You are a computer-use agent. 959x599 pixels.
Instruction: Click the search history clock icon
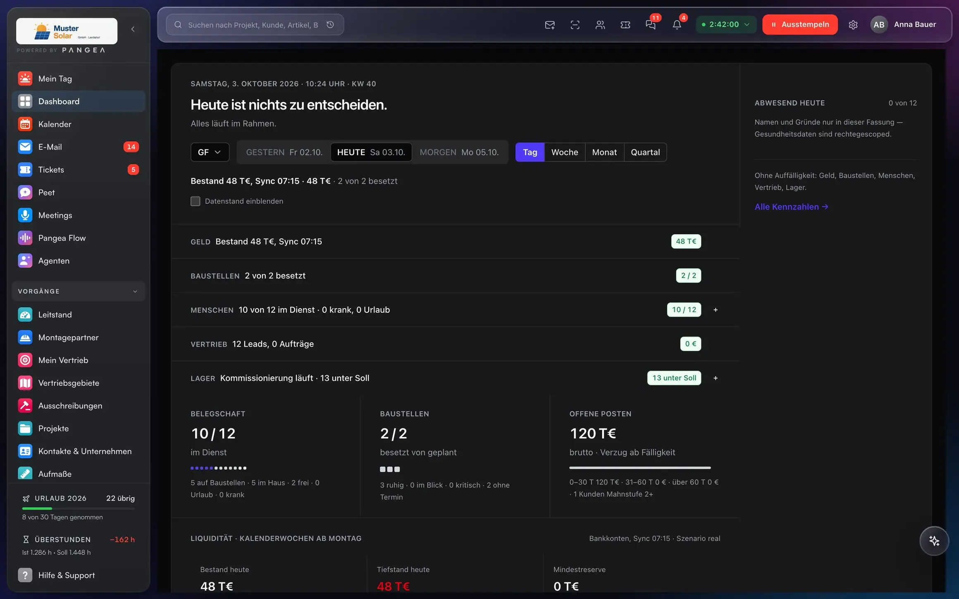pyautogui.click(x=330, y=25)
